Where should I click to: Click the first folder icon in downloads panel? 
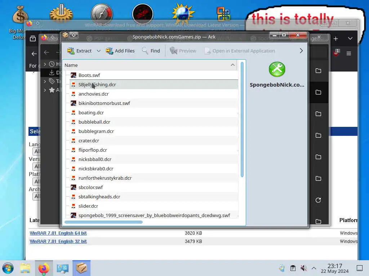tap(319, 71)
